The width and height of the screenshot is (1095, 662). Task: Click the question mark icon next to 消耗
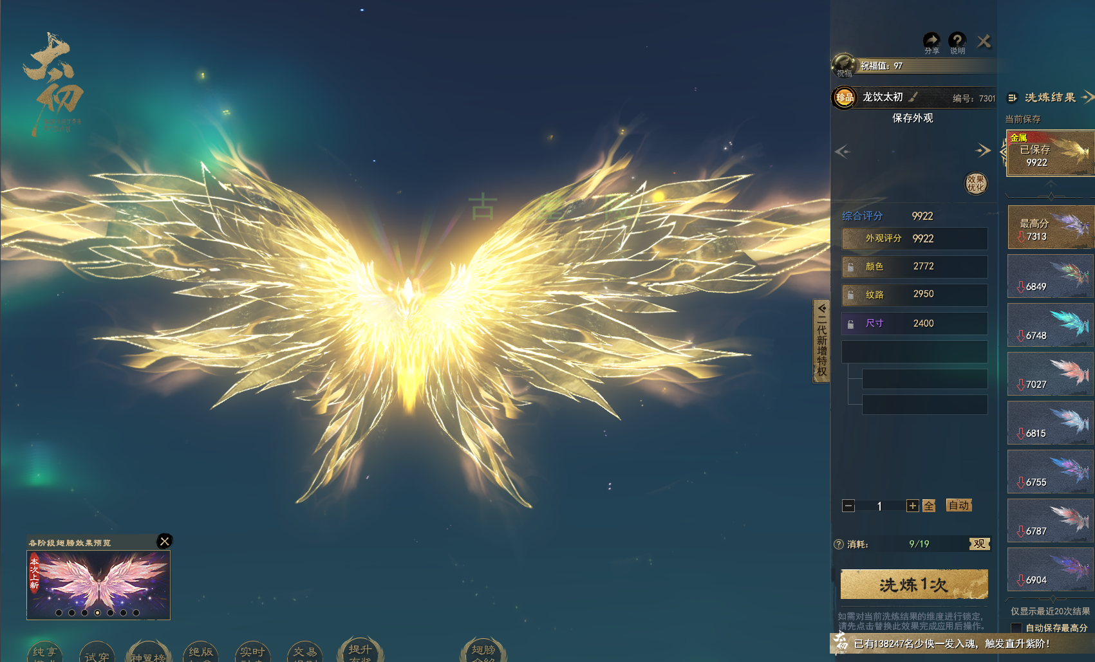point(839,544)
